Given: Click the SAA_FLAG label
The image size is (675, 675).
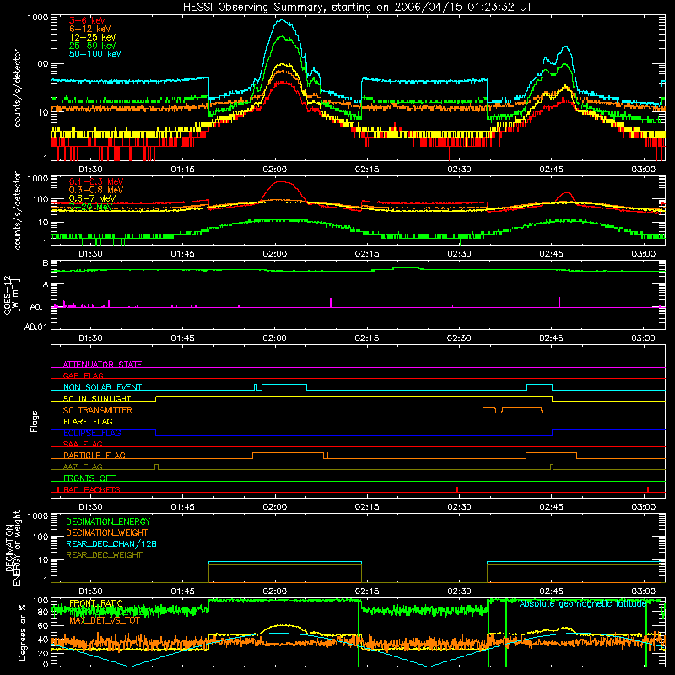Looking at the screenshot, I should click(x=83, y=444).
